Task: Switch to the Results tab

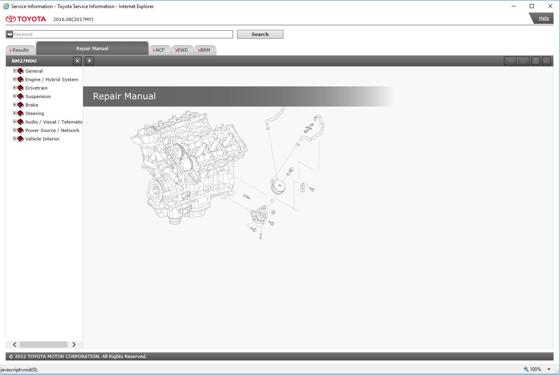Action: 21,50
